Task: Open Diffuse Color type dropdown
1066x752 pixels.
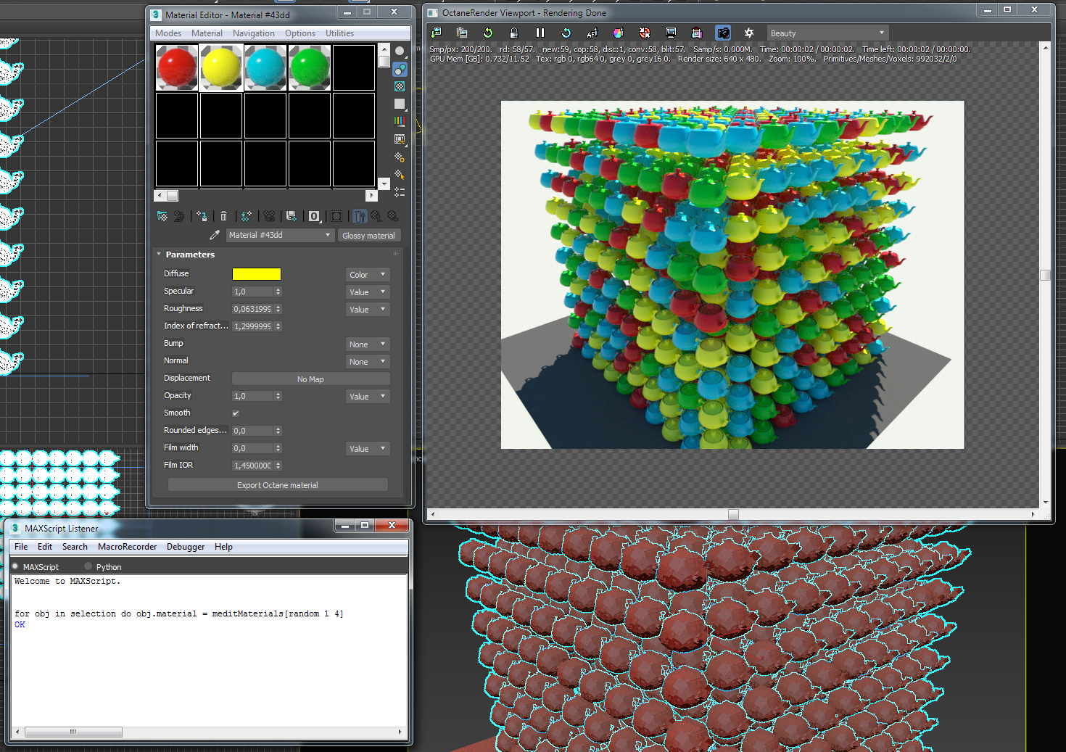Action: [x=368, y=274]
